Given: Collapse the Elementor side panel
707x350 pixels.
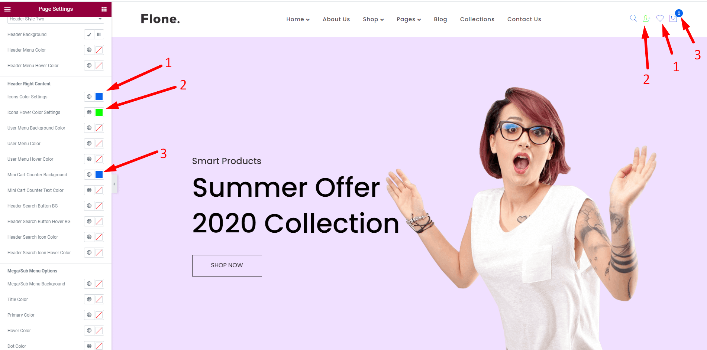Looking at the screenshot, I should coord(114,184).
